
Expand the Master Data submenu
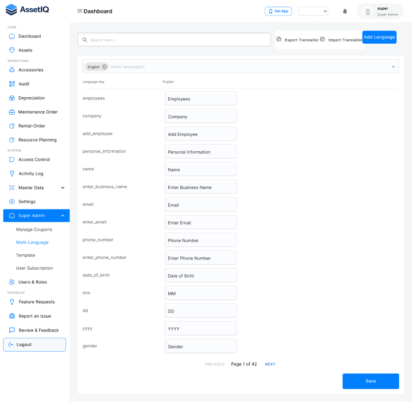pos(62,188)
